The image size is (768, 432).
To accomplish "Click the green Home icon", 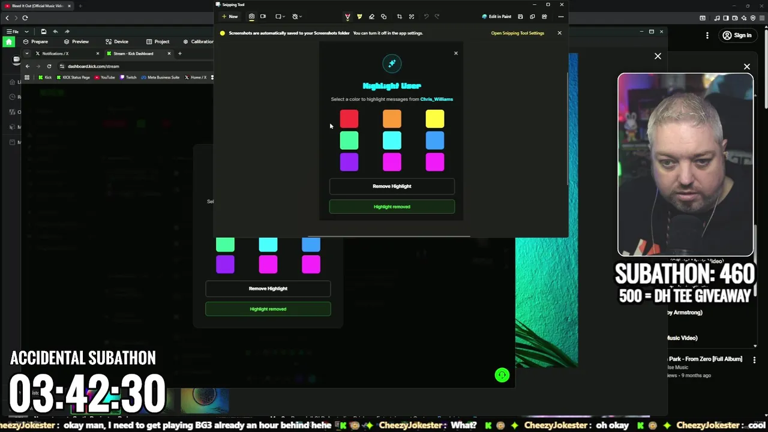I will [9, 41].
